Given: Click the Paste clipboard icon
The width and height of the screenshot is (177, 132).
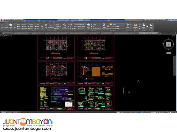Looking at the screenshot, I should (144, 26).
